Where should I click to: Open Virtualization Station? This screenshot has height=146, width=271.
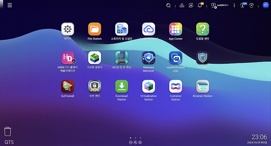149,86
